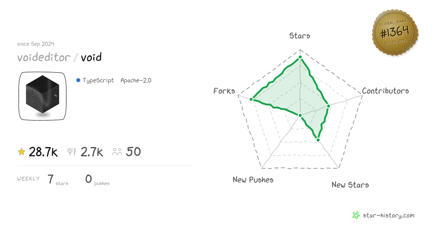Viewport: 432px width, 227px height.
Task: Click the yellow star icon beside 28.7k
Action: tap(22, 152)
